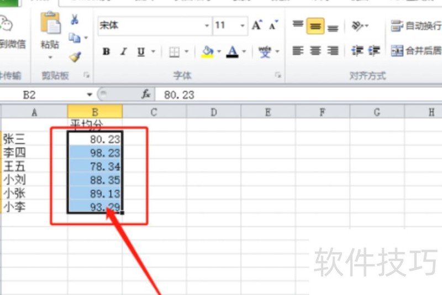
Task: Click the formula bar showing 80.23
Action: tap(298, 95)
